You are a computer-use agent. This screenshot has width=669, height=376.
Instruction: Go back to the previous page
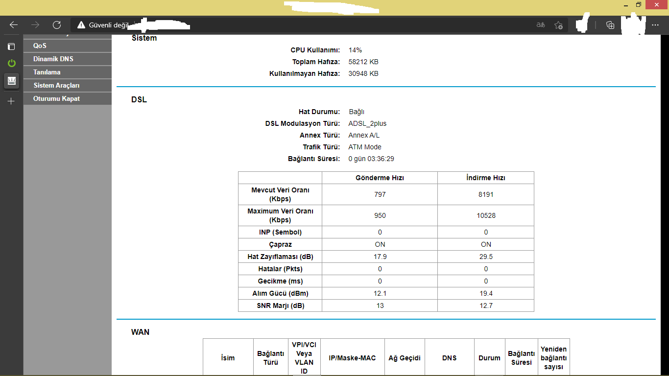tap(14, 25)
